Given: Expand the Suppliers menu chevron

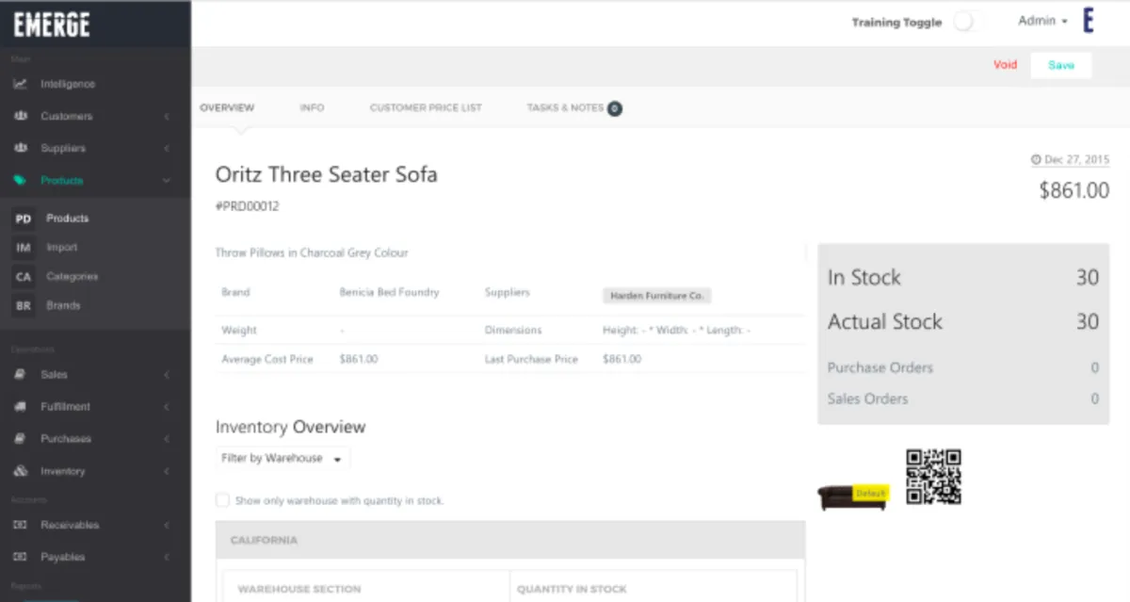Looking at the screenshot, I should click(x=167, y=149).
